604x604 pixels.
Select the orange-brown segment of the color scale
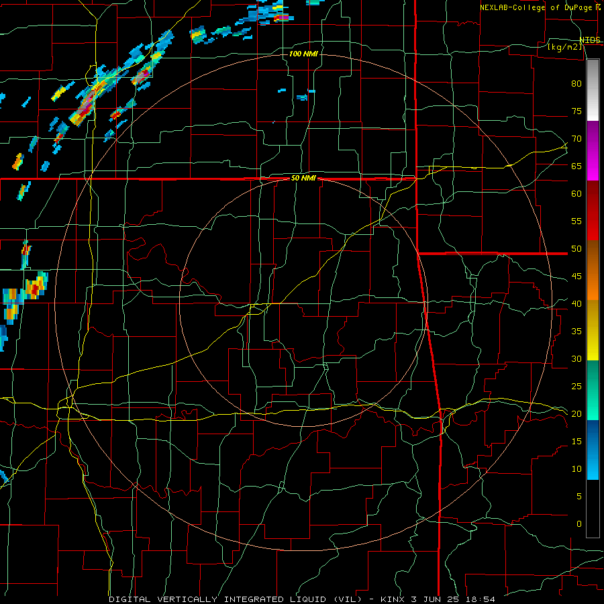click(x=593, y=270)
